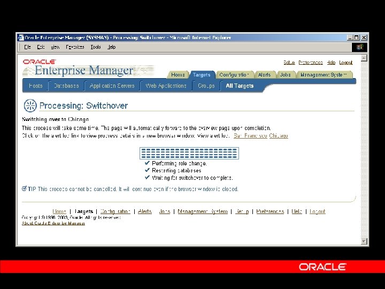The image size is (385, 289).
Task: Select the Targets tab
Action: [x=202, y=75]
